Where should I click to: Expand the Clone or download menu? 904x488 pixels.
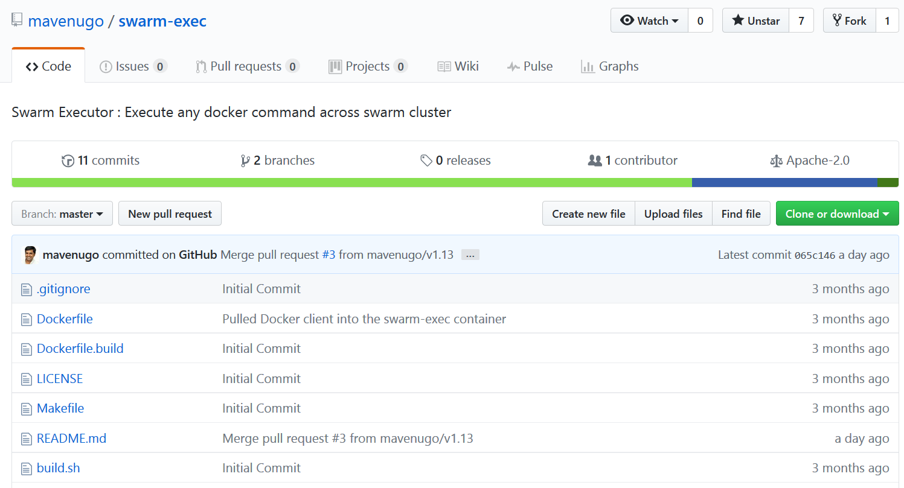837,214
